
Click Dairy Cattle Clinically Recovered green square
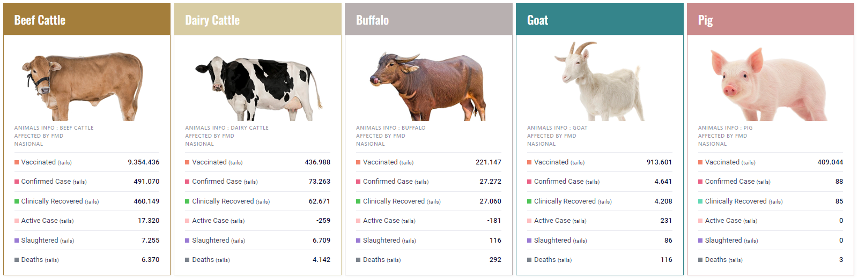[x=187, y=201]
